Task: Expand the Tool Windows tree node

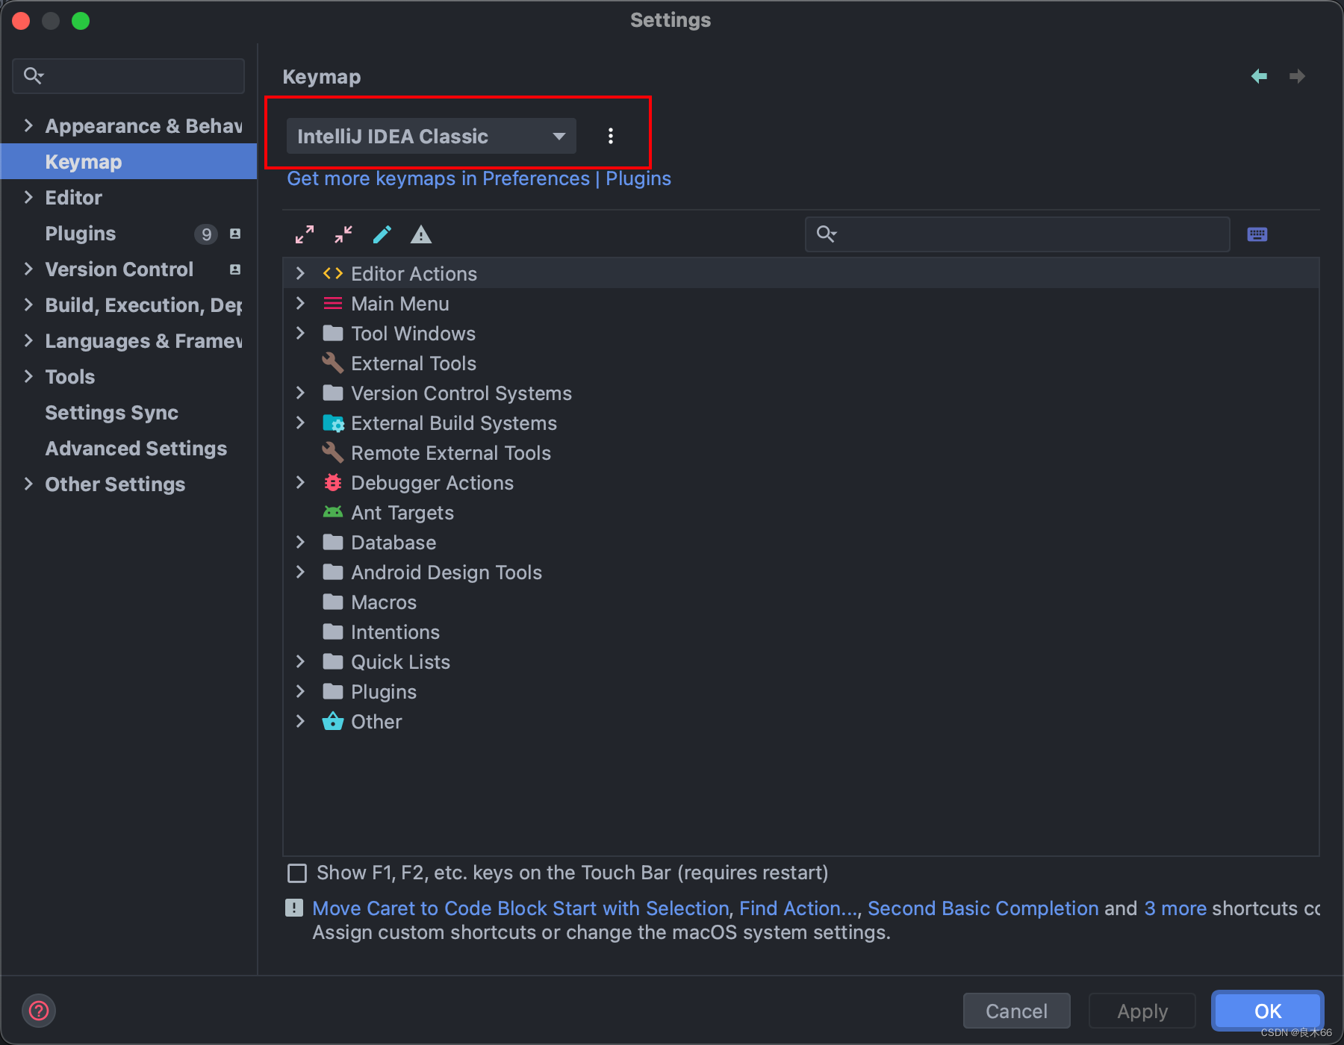Action: click(300, 334)
